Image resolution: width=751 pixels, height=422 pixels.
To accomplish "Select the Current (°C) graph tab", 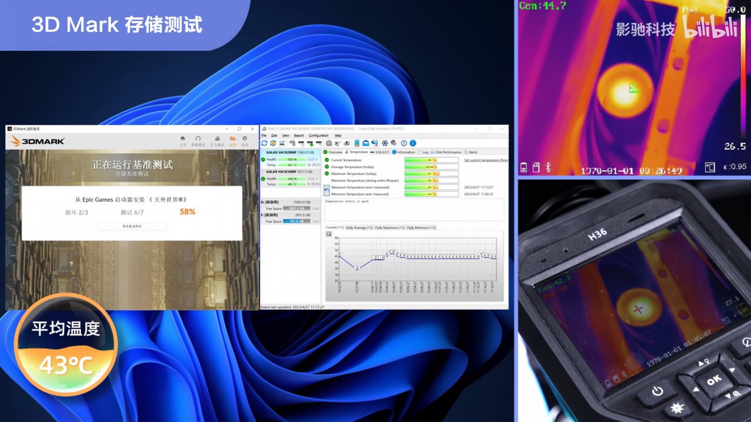I will 335,227.
